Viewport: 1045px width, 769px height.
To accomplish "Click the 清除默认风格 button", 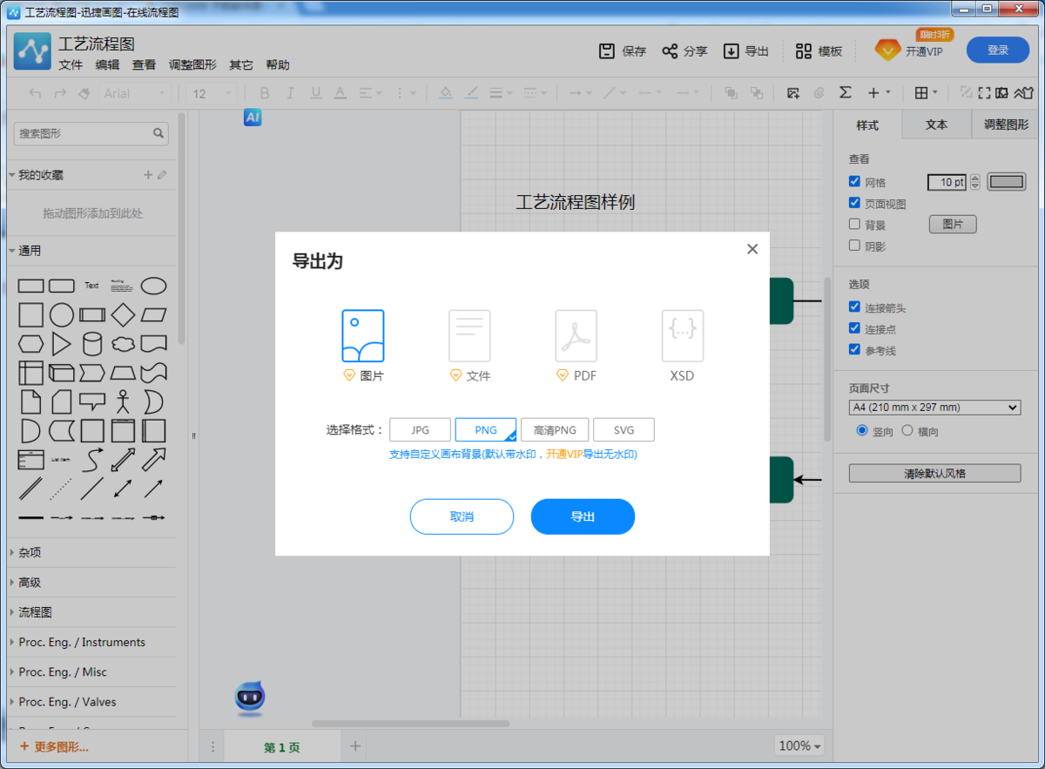I will point(934,472).
